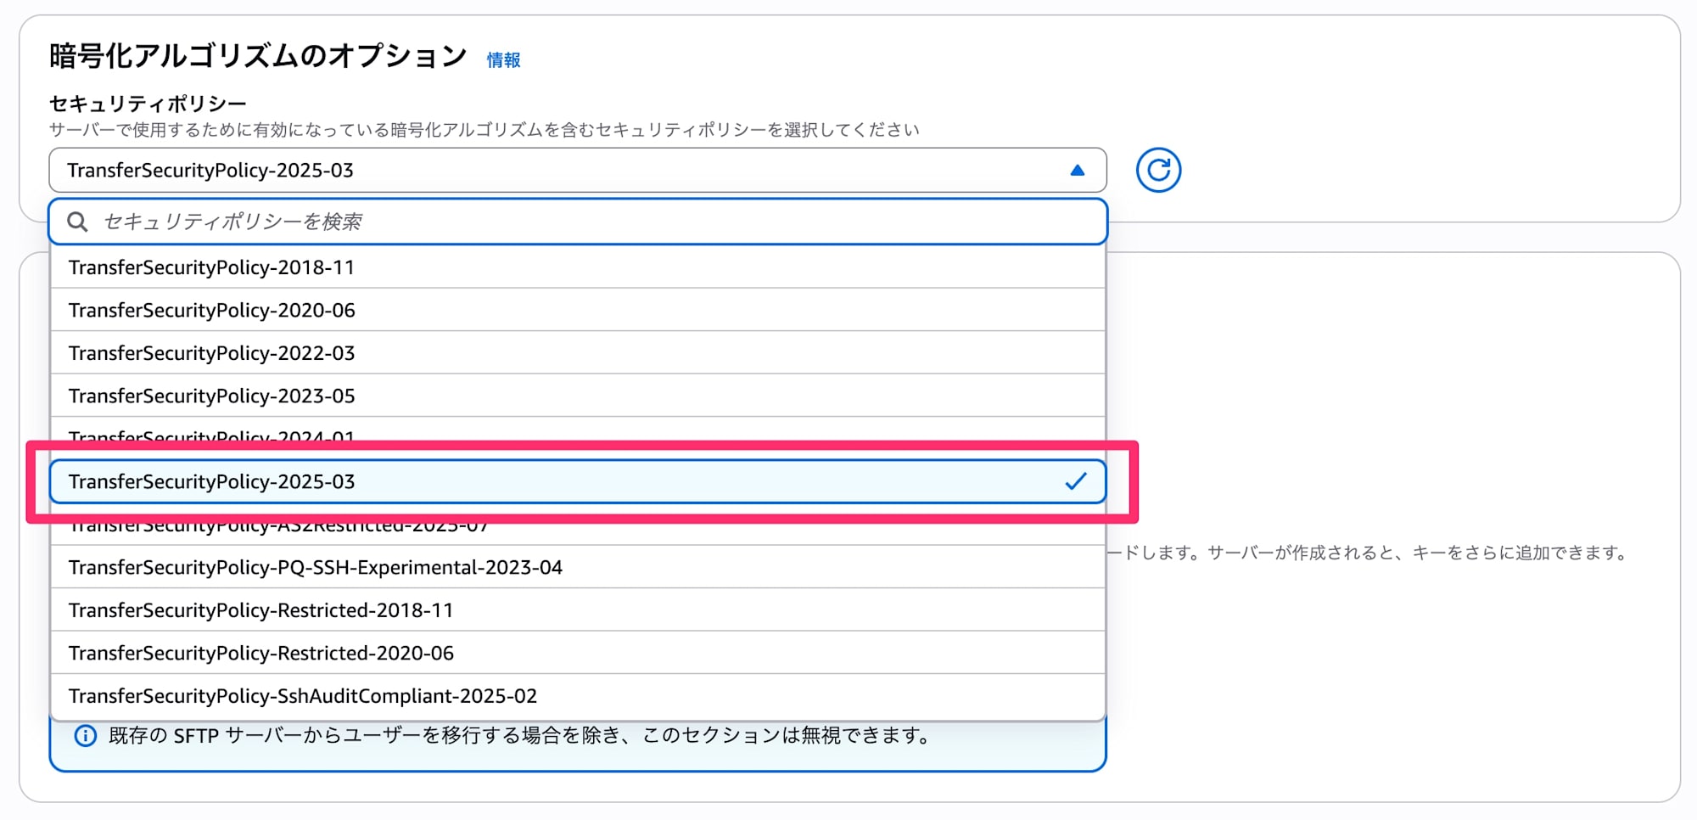The width and height of the screenshot is (1697, 820).
Task: Click the 情報 info link
Action: pyautogui.click(x=503, y=60)
